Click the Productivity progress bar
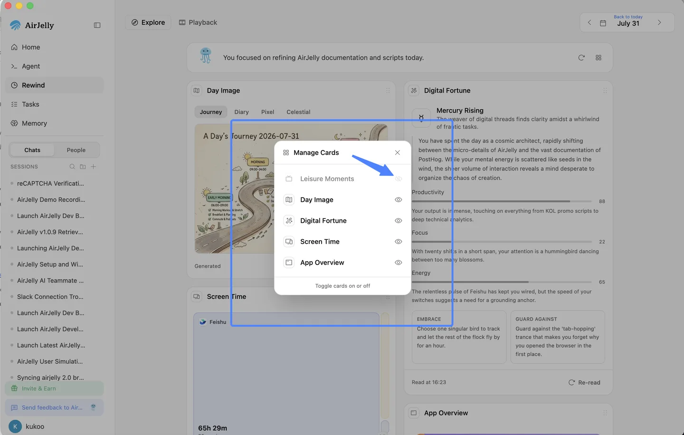The width and height of the screenshot is (684, 435). (502, 201)
